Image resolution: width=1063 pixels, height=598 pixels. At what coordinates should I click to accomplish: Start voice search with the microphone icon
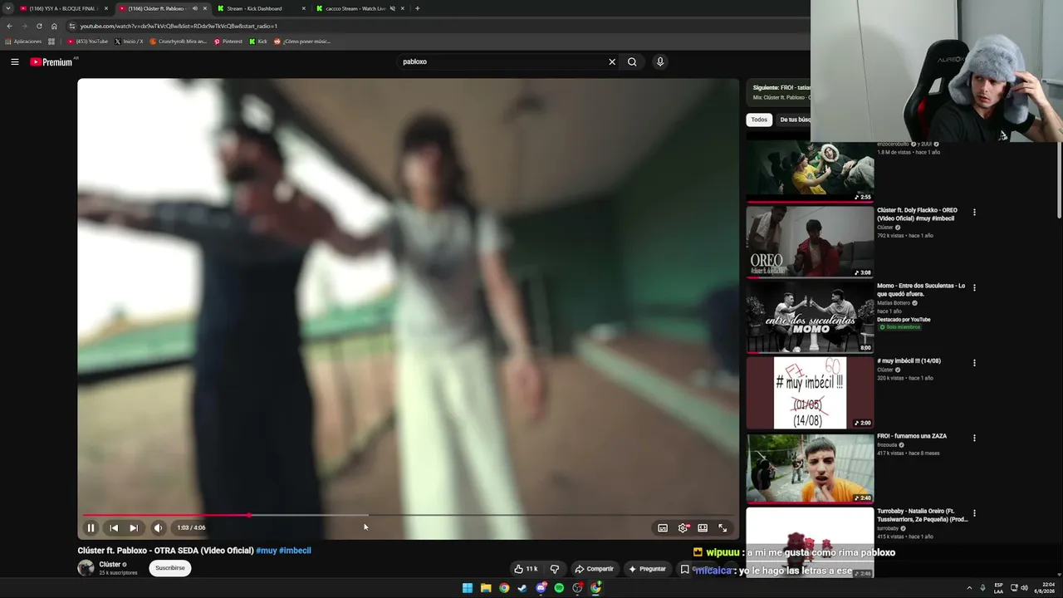pyautogui.click(x=660, y=61)
